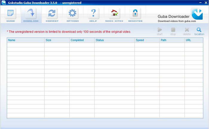Viewport: 209px width, 129px height.
Task: Click the app icon in the title bar
Action: (x=4, y=2)
